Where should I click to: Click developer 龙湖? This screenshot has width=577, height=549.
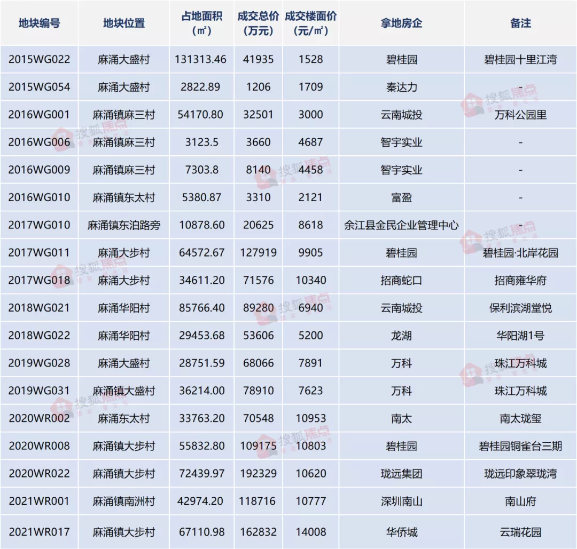click(x=401, y=336)
